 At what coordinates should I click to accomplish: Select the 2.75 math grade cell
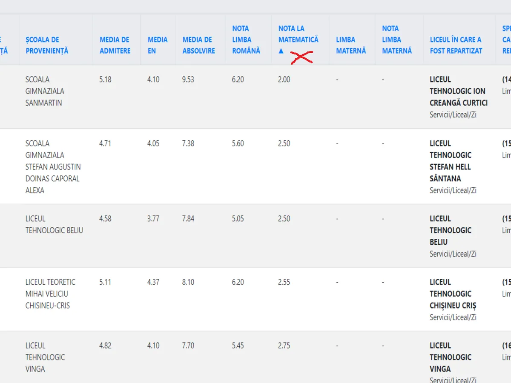click(284, 346)
